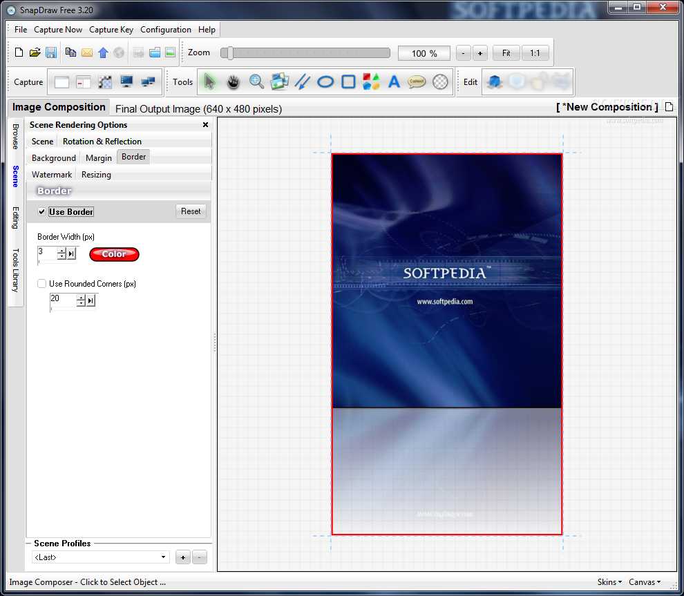The image size is (684, 596).
Task: Open the Skins dropdown menu
Action: point(609,582)
